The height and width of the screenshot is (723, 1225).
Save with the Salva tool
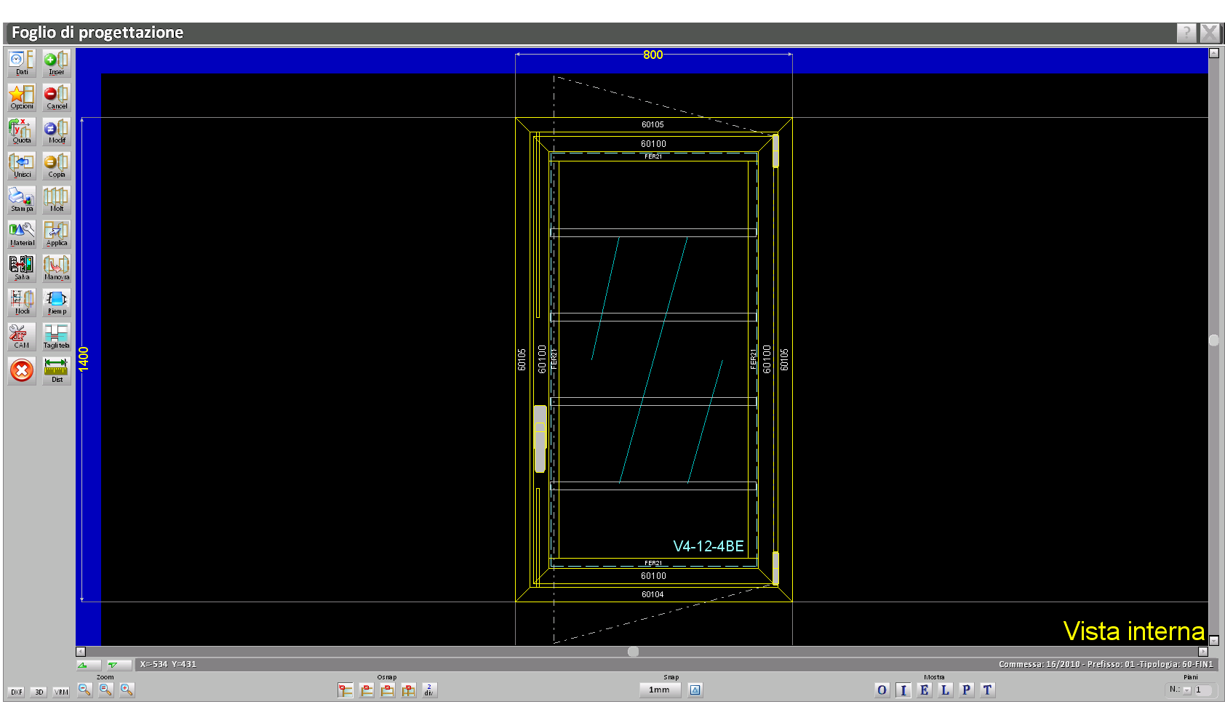click(x=22, y=268)
